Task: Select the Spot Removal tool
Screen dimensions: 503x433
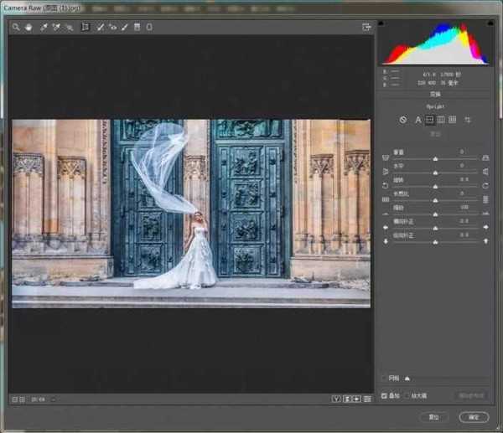Action: click(101, 27)
